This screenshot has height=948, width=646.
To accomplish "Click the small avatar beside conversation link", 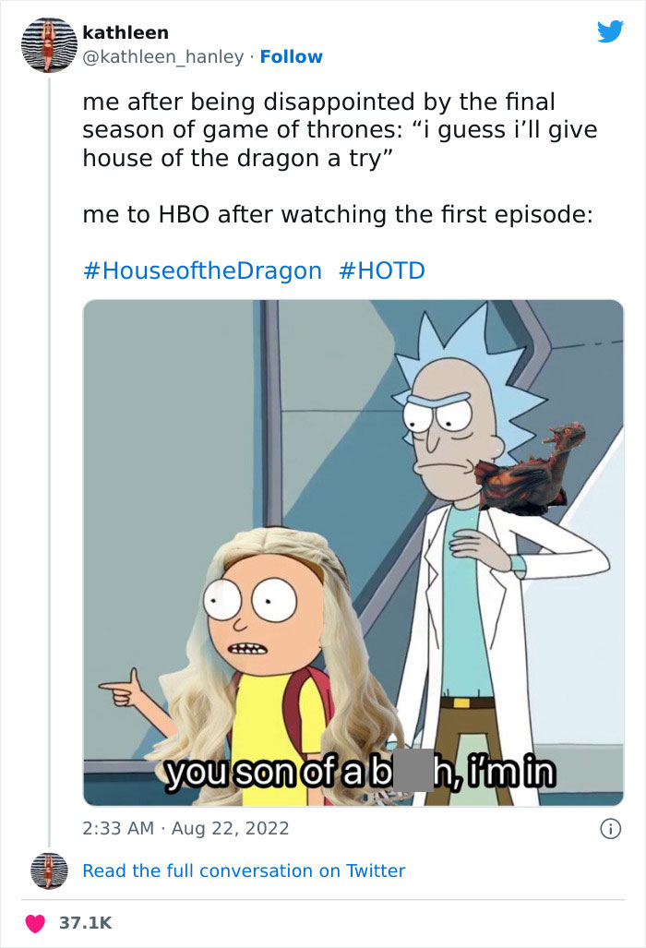I will [x=49, y=870].
